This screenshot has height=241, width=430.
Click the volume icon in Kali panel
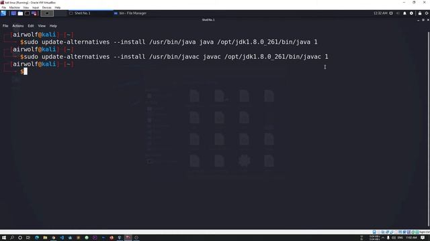click(x=398, y=13)
